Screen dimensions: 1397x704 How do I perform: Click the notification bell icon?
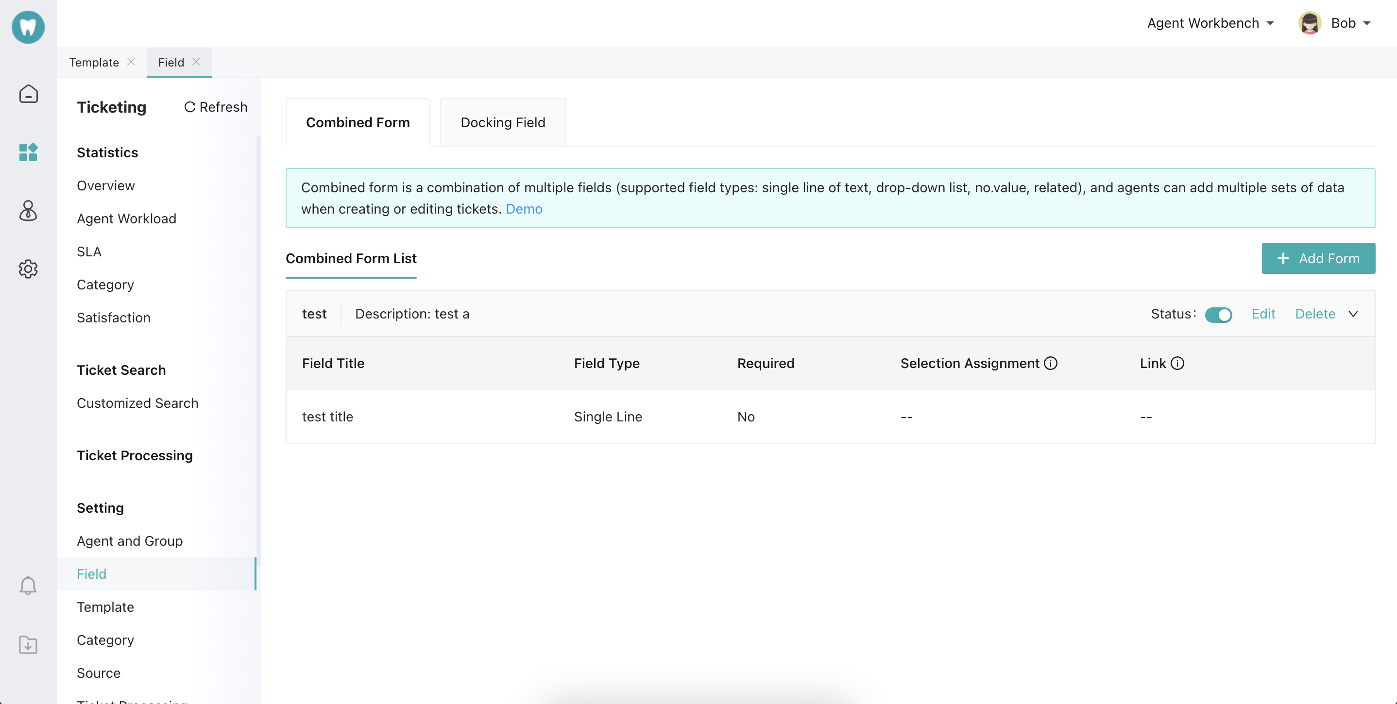tap(28, 586)
